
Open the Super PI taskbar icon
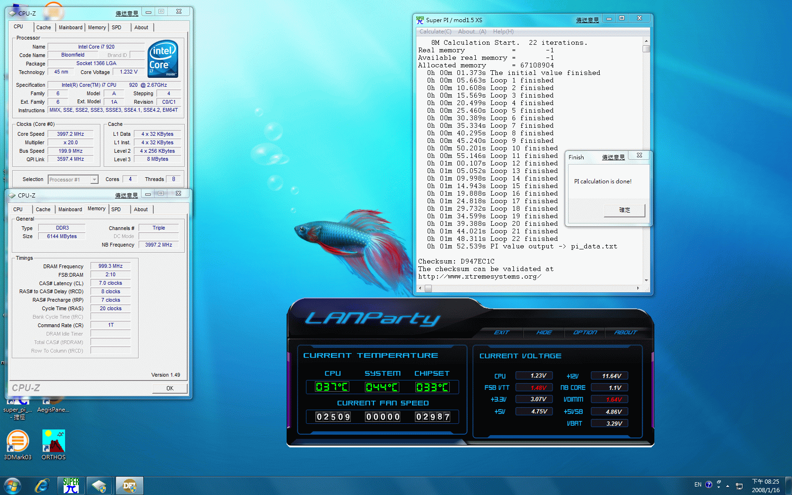[71, 486]
